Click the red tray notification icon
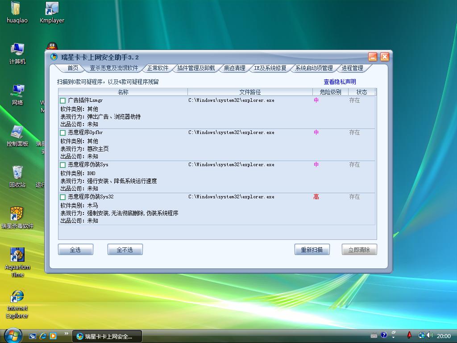The height and width of the screenshot is (343, 457). point(409,335)
